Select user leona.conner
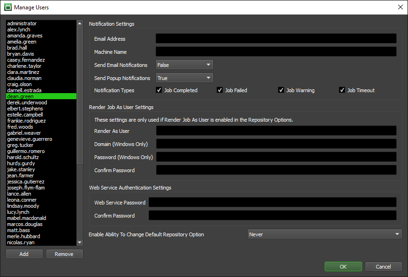This screenshot has height=277, width=408. click(x=41, y=200)
